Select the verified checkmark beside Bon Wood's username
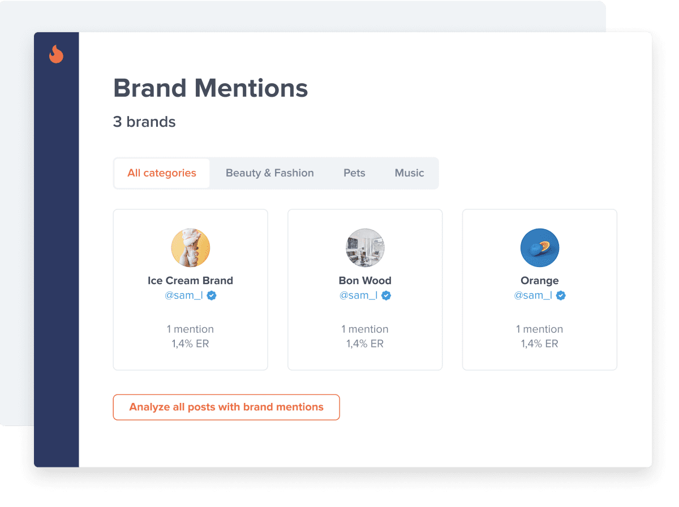Screen dimensions: 679x507 (x=385, y=295)
